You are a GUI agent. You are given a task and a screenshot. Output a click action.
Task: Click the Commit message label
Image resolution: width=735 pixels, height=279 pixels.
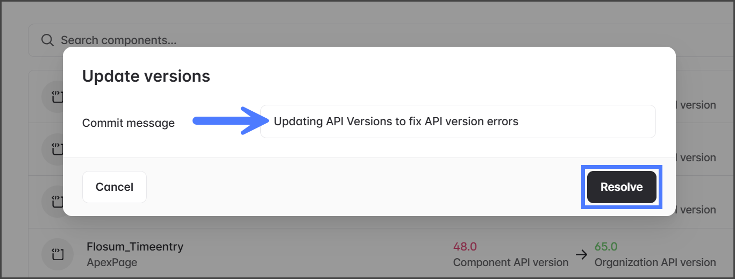(x=129, y=123)
